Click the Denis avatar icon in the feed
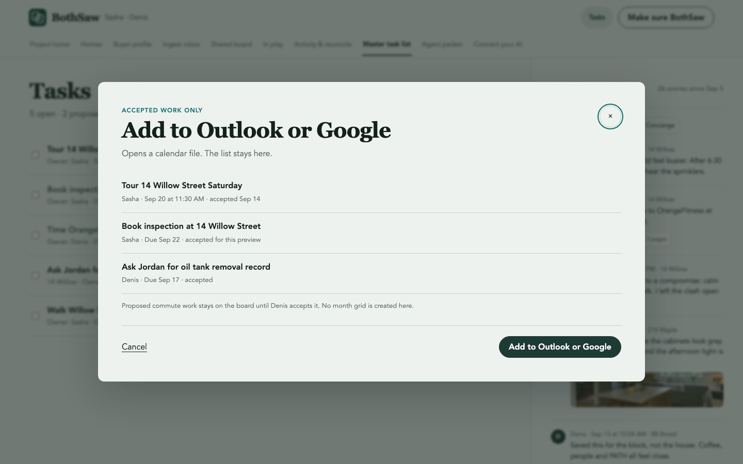Image resolution: width=743 pixels, height=464 pixels. coord(558,437)
